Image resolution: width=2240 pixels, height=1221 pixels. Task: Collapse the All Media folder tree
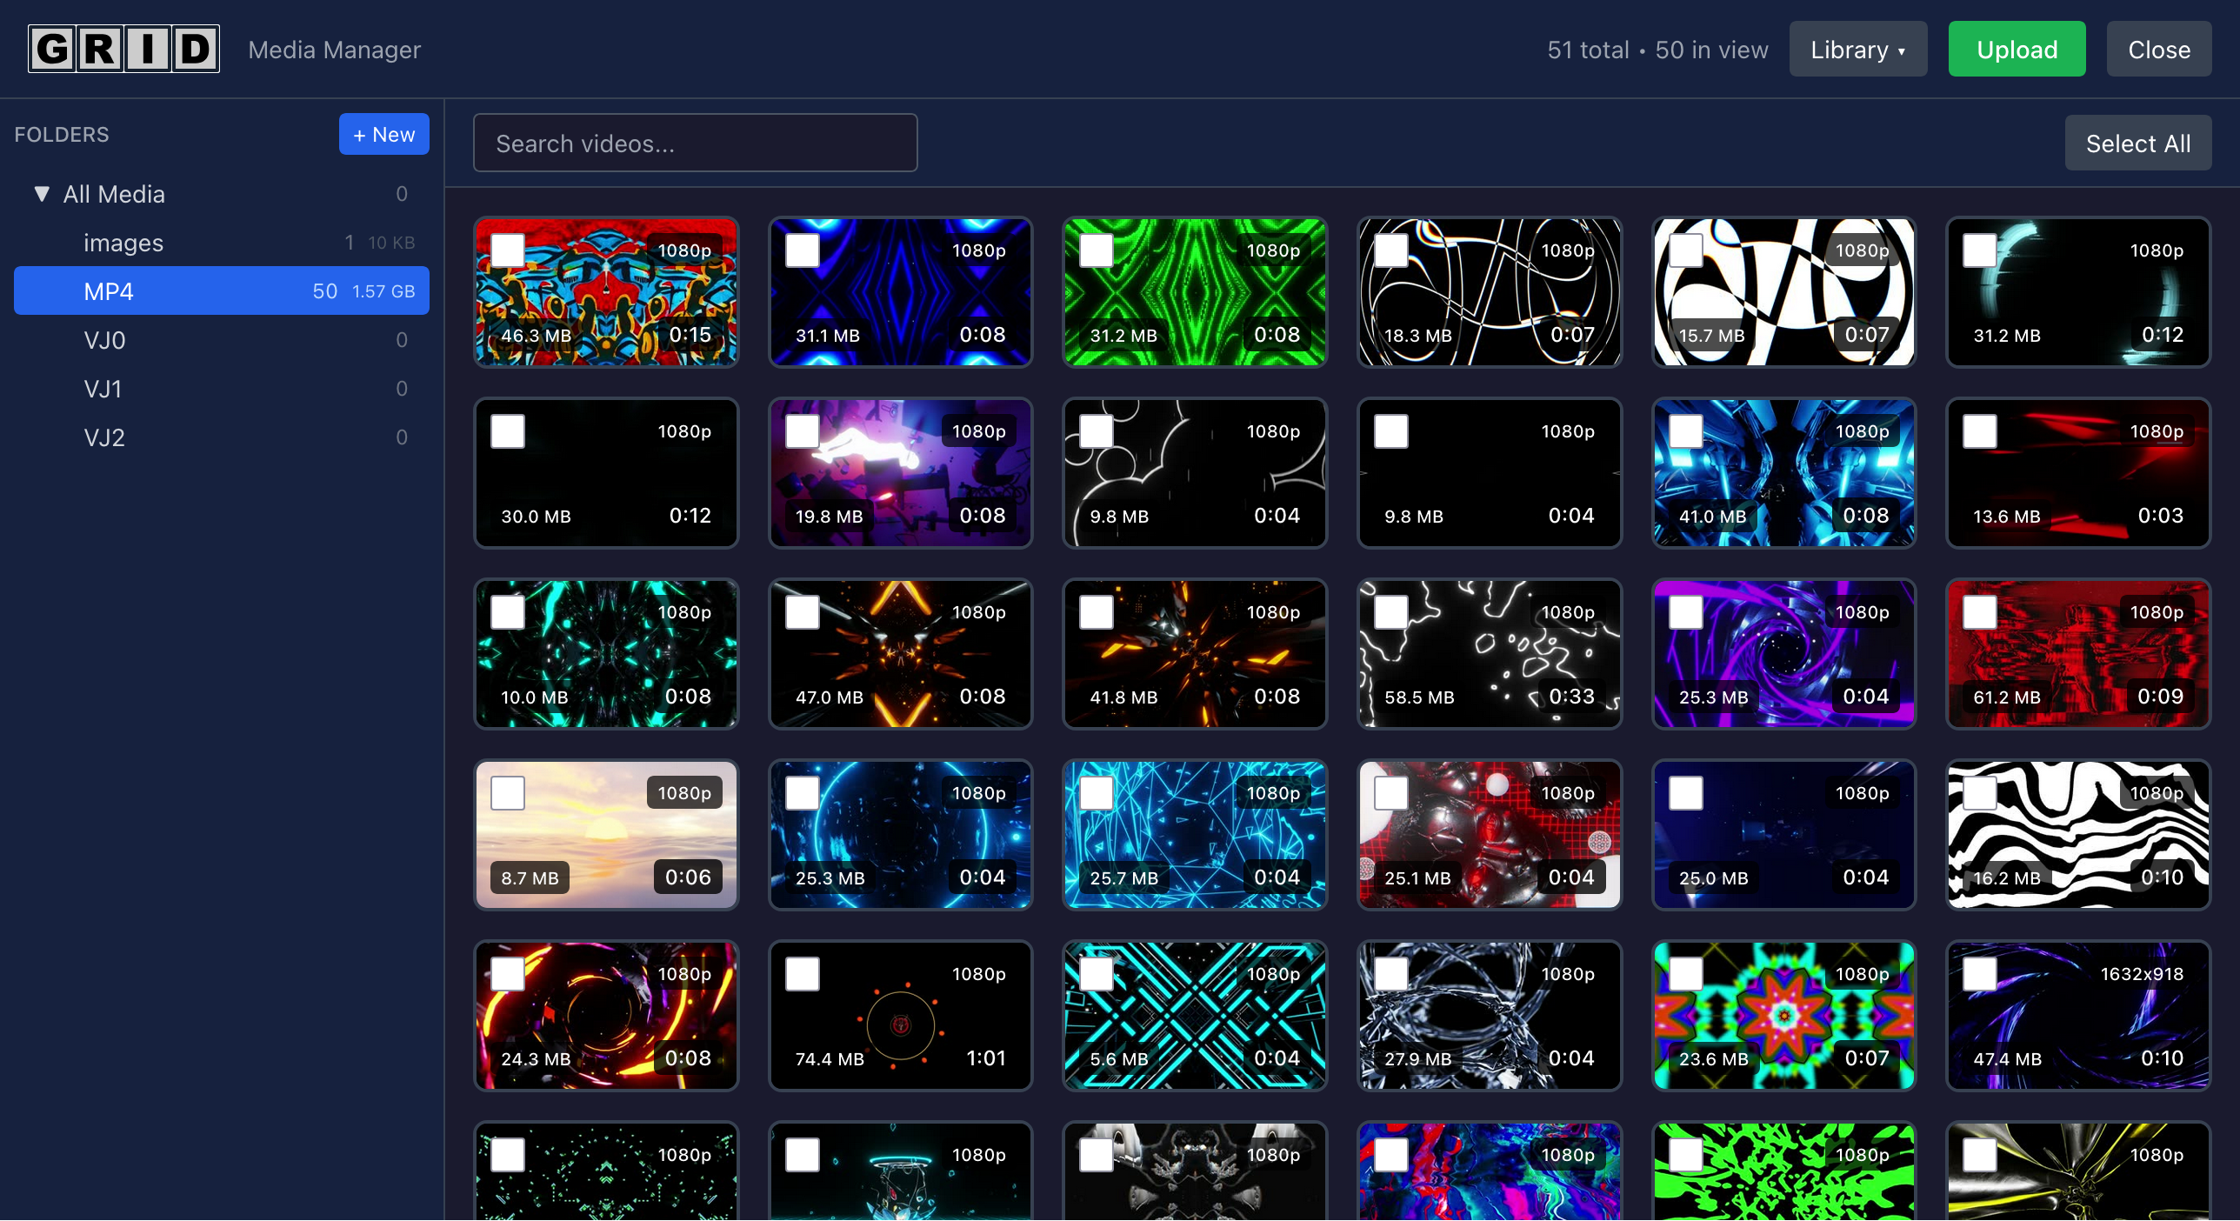click(x=40, y=194)
